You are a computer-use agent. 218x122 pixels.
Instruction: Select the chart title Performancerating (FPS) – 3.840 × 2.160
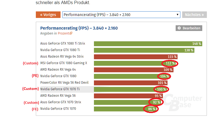pos(79,28)
